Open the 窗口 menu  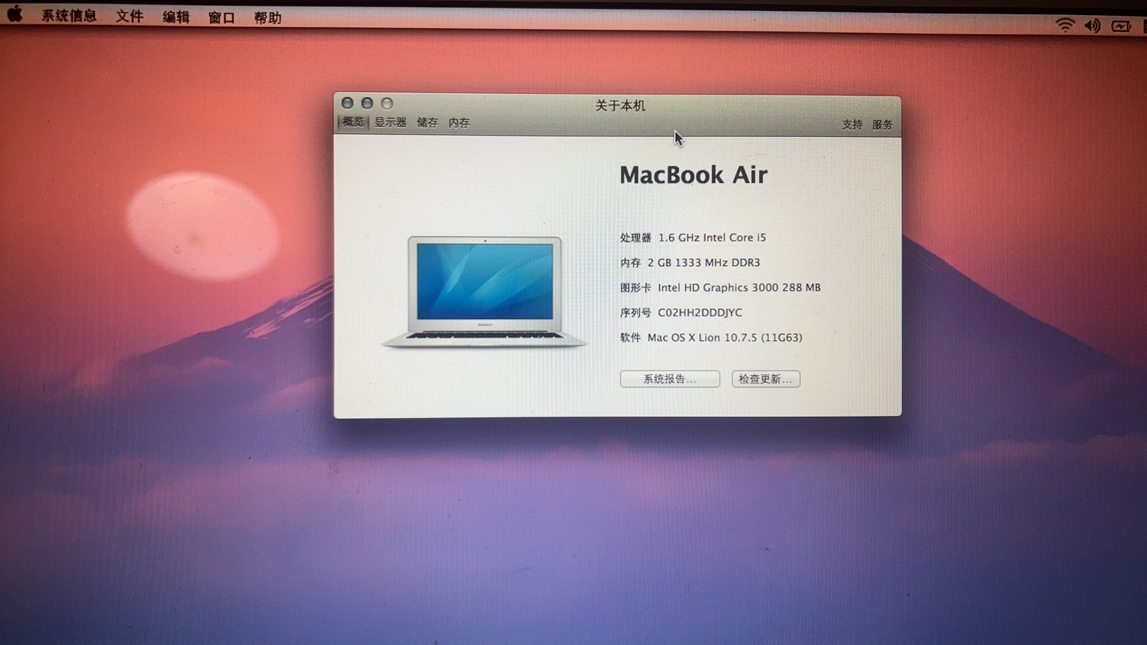tap(222, 18)
